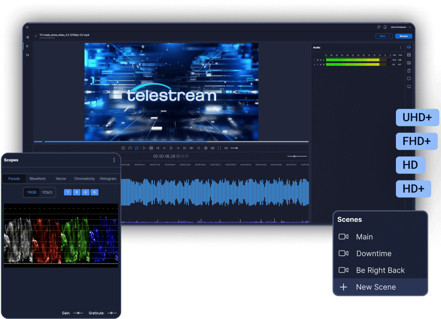Switch parade mode to YCbCr

pos(47,192)
